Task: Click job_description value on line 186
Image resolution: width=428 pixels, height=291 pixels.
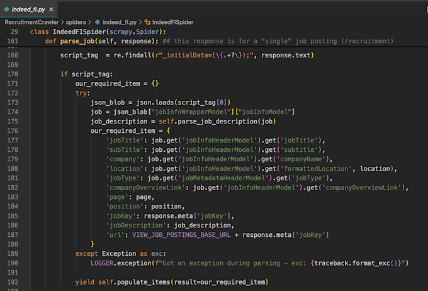Action: [202, 225]
